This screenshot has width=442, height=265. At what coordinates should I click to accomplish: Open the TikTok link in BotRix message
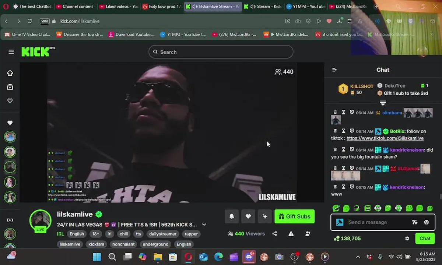pos(385,138)
